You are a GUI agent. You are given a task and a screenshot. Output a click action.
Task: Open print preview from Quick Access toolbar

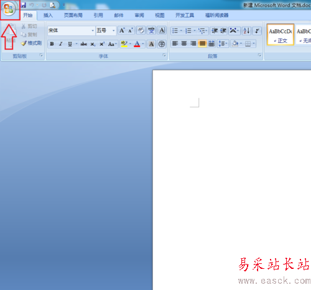[52, 5]
